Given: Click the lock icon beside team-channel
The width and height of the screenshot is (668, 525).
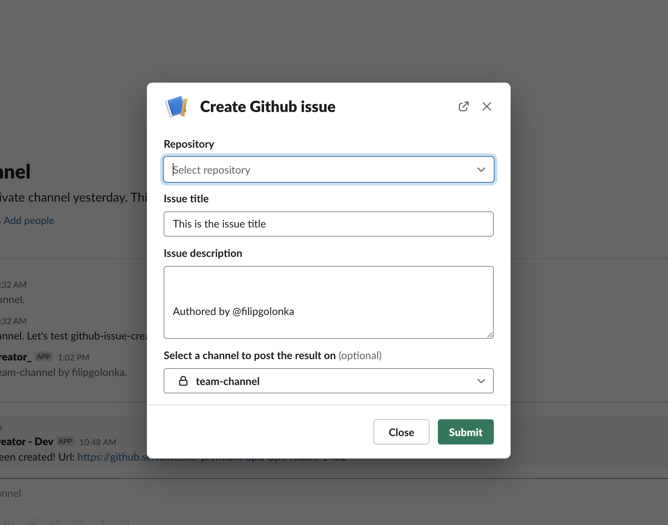Looking at the screenshot, I should [183, 381].
